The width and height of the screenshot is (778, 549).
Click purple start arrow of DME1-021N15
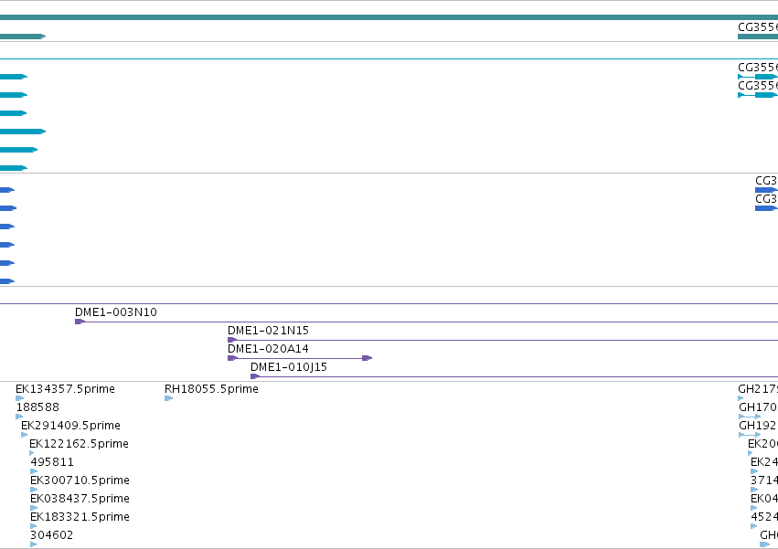(x=232, y=340)
